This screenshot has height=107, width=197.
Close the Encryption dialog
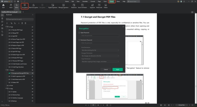click(123, 27)
